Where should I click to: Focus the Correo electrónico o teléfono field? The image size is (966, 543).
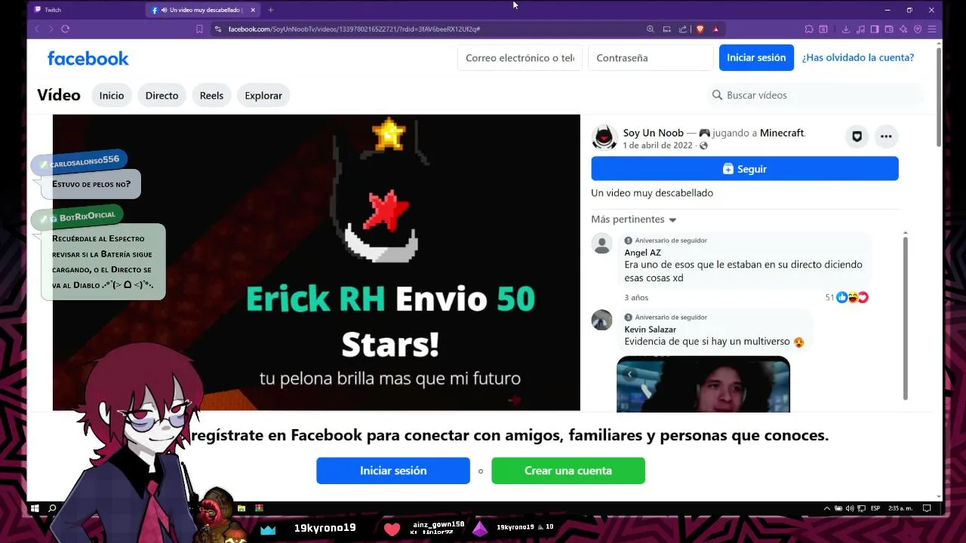[x=520, y=57]
